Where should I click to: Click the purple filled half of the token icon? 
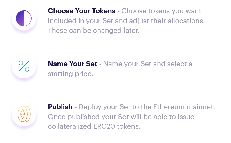(x=20, y=18)
